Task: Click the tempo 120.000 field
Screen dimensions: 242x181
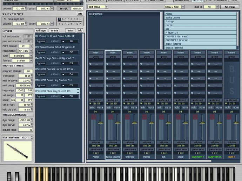Action: [x=77, y=8]
